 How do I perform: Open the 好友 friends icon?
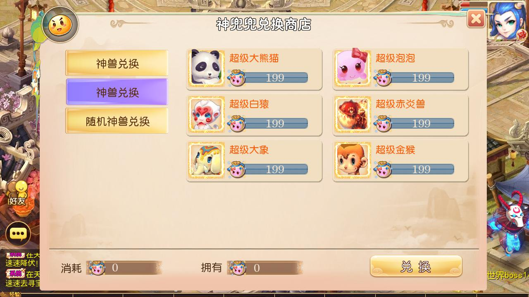[x=18, y=194]
